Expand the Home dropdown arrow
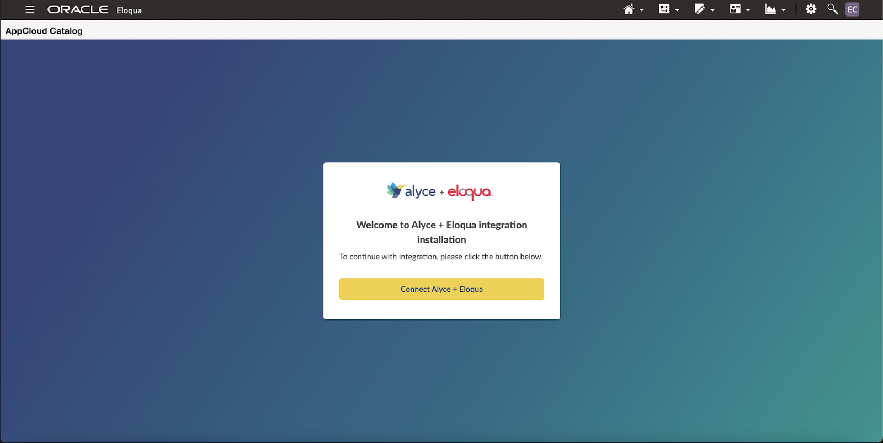 (642, 10)
